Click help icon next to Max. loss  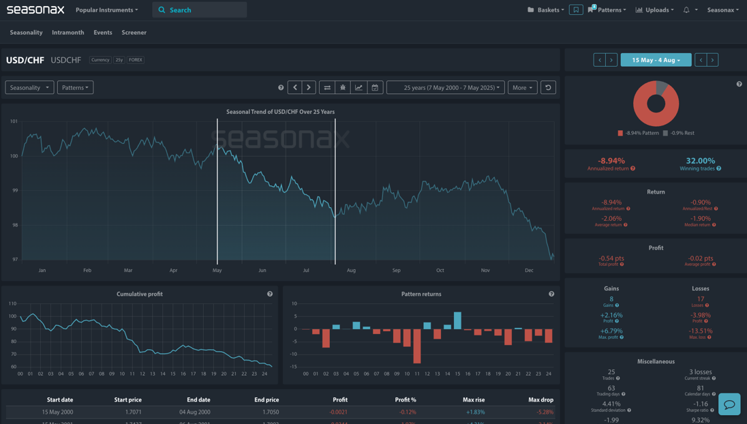click(x=710, y=337)
